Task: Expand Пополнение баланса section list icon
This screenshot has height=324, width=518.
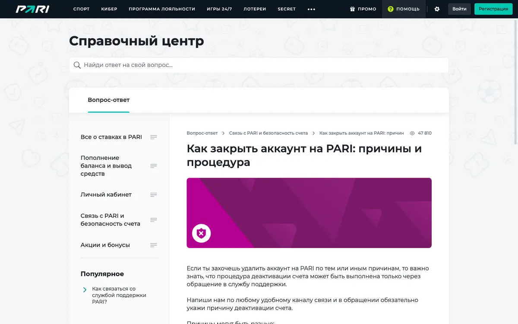Action: pos(154,166)
